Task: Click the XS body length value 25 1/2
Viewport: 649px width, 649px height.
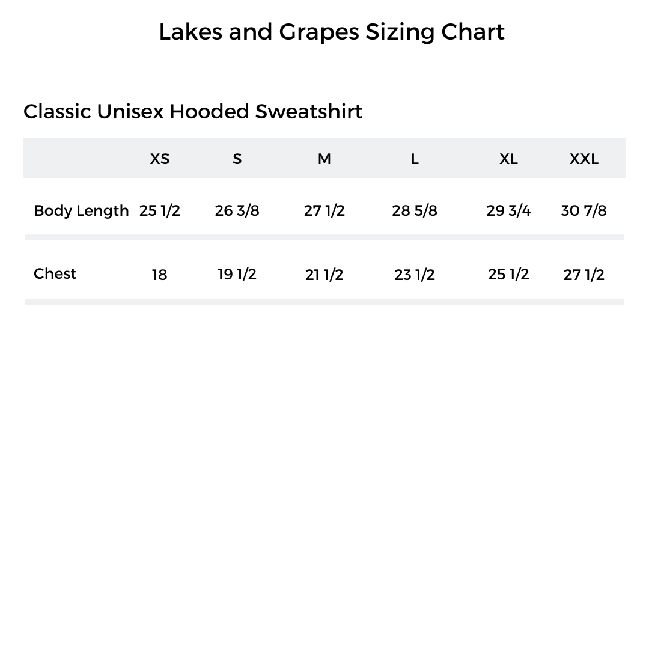Action: [160, 211]
